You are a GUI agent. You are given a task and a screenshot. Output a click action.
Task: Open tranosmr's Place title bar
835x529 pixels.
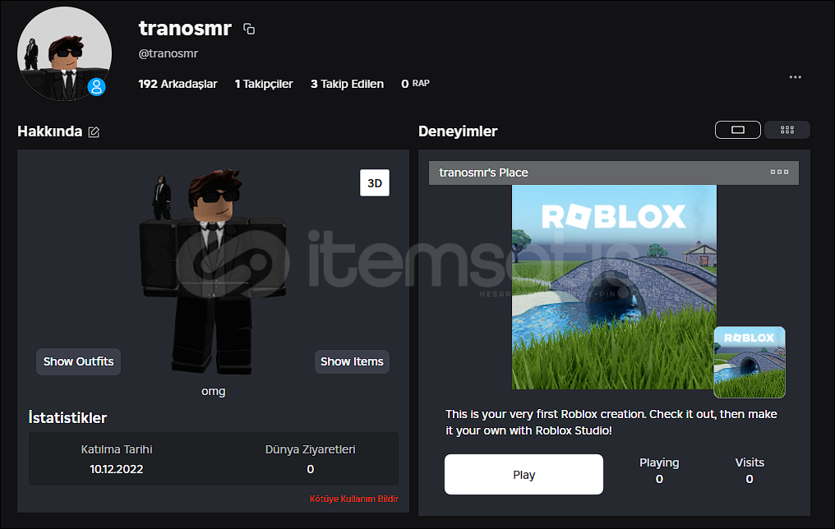(613, 173)
